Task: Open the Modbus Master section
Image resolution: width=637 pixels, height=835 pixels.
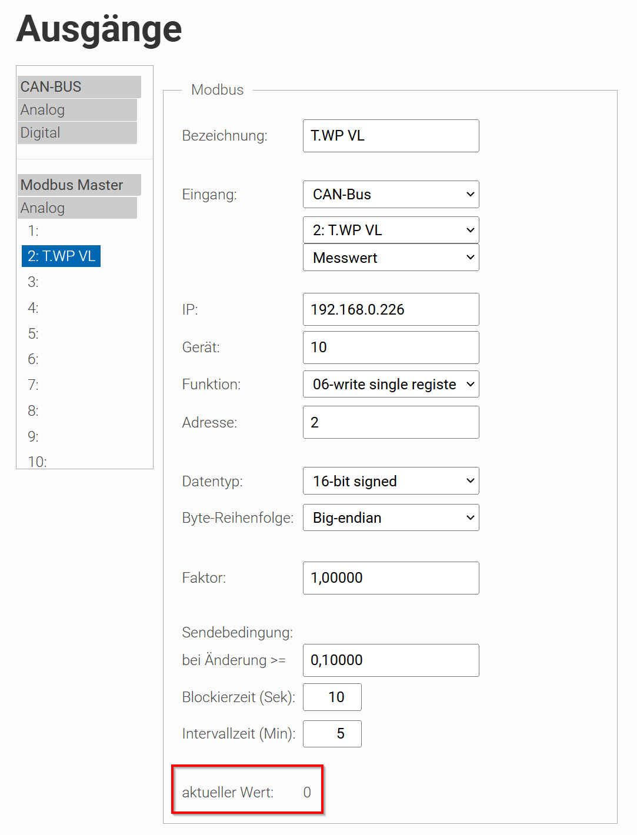Action: pos(79,185)
